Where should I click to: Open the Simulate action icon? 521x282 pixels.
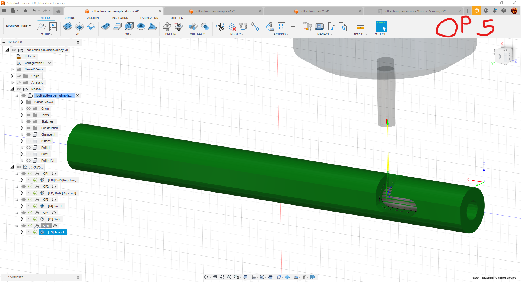(x=270, y=27)
